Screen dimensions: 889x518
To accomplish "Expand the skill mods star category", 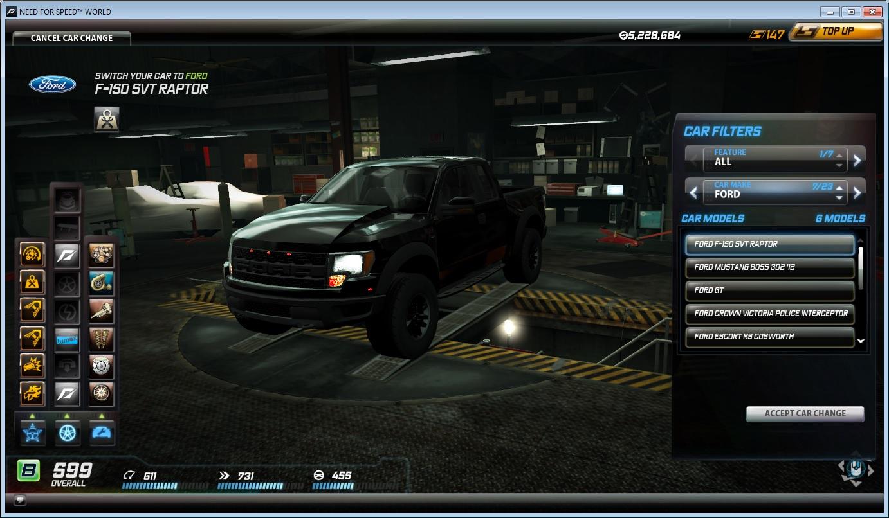I will click(x=32, y=433).
